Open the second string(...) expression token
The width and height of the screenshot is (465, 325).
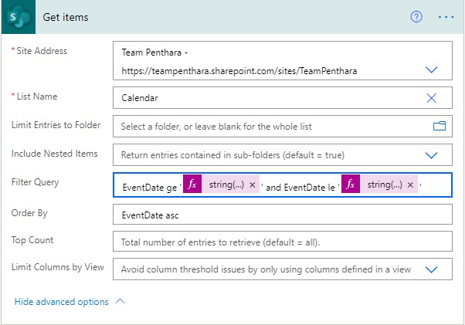[x=385, y=185]
